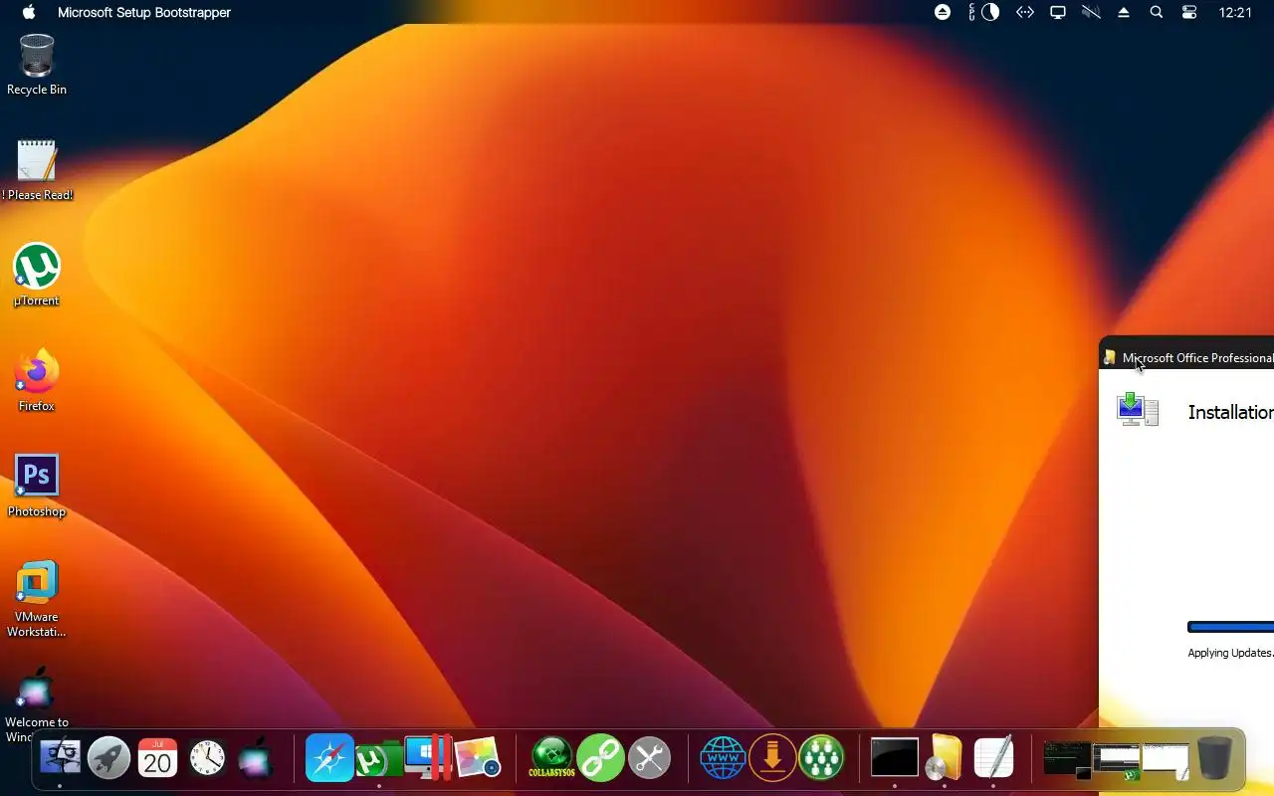
Task: Click the circled eject icon in menu bar
Action: [943, 12]
